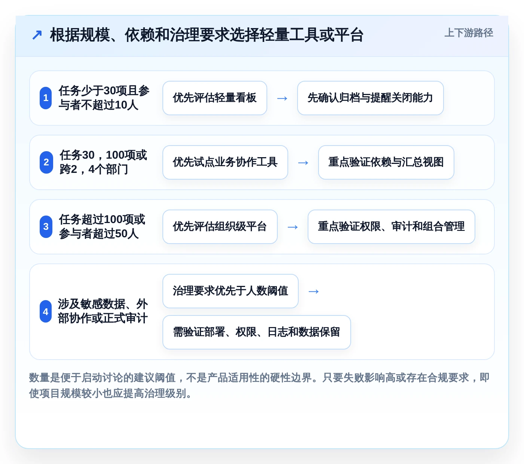Select the 重点验证权限、审计和组合管理 box
524x464 pixels.
(x=392, y=227)
